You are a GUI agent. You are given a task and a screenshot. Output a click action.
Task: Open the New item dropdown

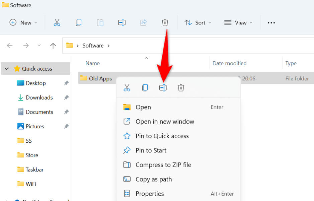click(x=23, y=22)
